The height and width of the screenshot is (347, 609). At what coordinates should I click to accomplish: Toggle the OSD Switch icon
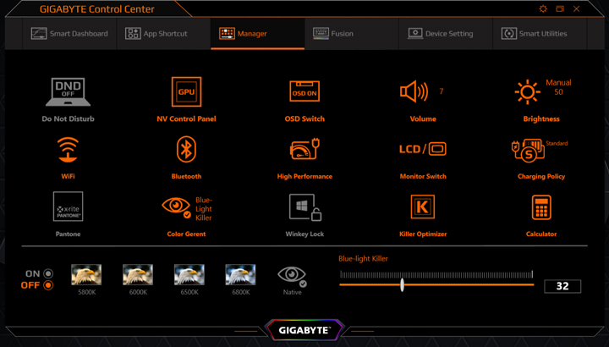coord(304,91)
